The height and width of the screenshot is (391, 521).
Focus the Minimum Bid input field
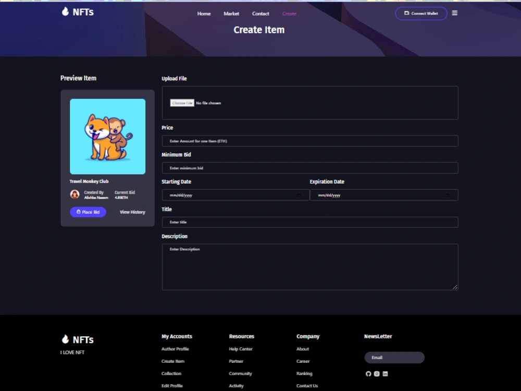310,168
